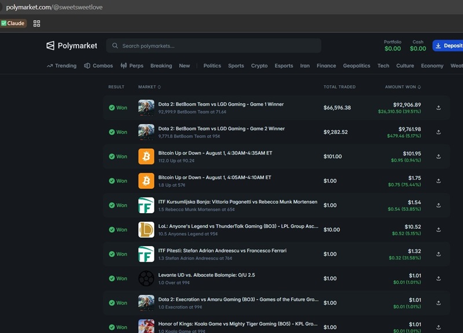Viewport: 463px width, 333px height.
Task: Go to New category
Action: pos(184,65)
